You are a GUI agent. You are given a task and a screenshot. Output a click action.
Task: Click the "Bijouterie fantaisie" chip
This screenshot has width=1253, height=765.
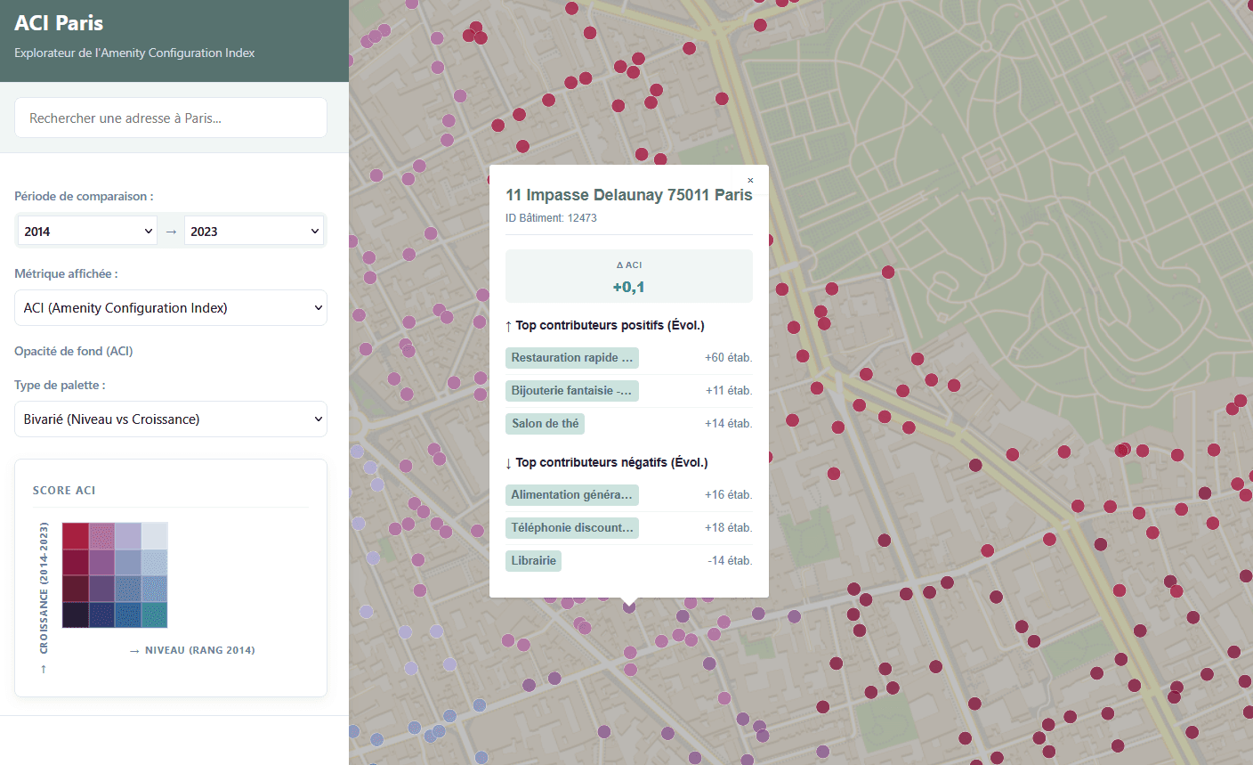tap(571, 390)
